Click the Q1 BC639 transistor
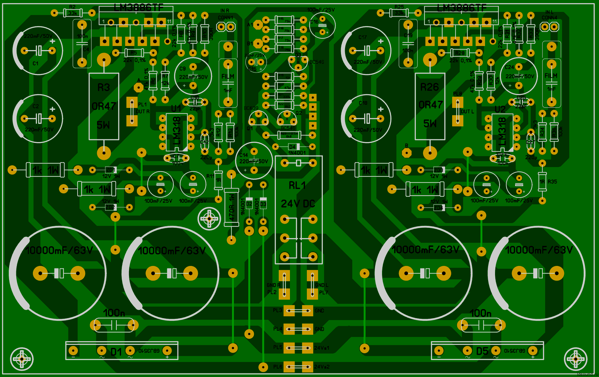The height and width of the screenshot is (377, 599). [259, 118]
